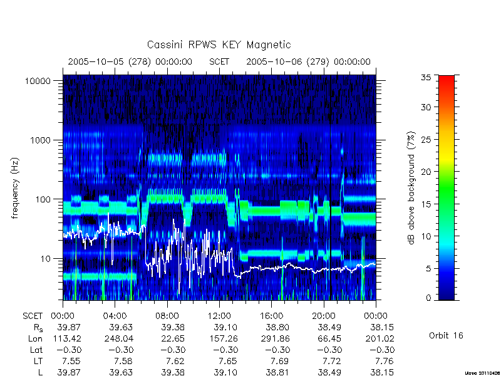Click the Orbit 16 label
Image resolution: width=501 pixels, height=376 pixels.
(446, 335)
